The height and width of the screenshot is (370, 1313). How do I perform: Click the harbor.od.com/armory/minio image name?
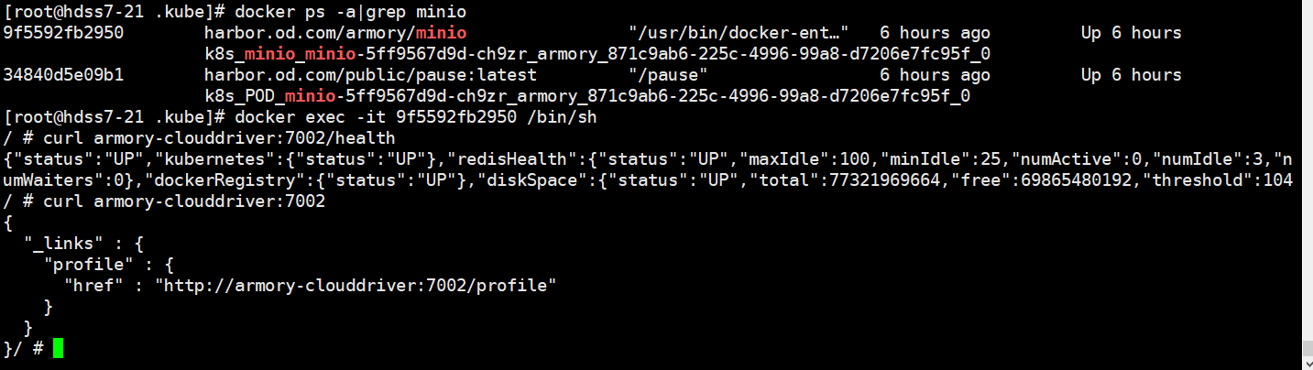point(335,33)
